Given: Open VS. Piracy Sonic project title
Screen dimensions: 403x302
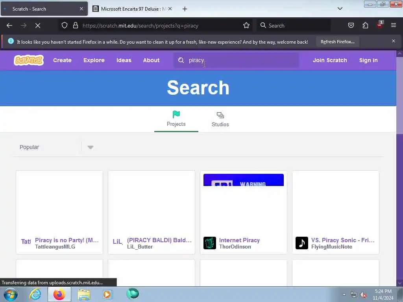Looking at the screenshot, I should click(x=343, y=240).
